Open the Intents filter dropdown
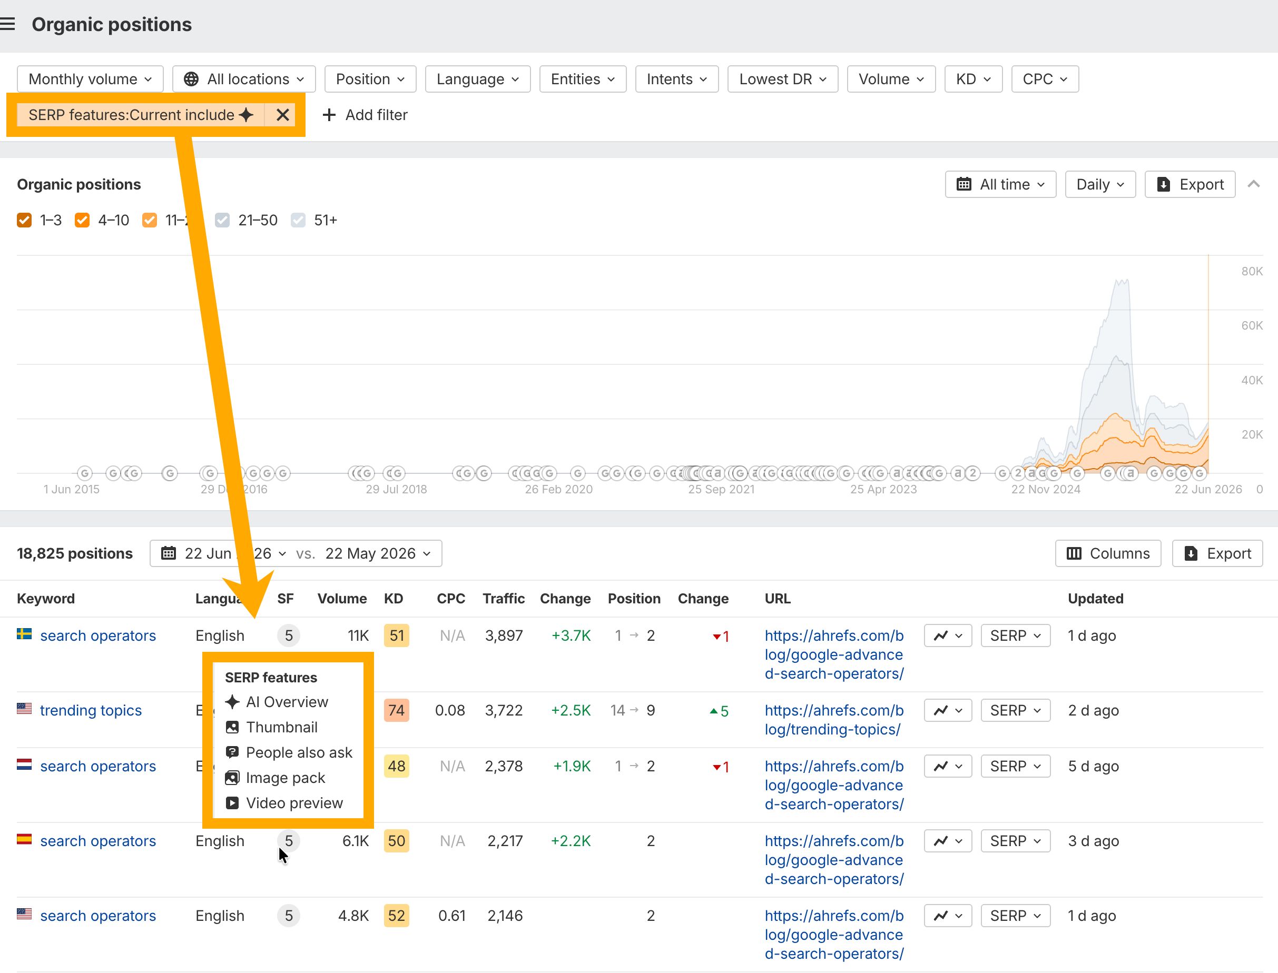The image size is (1278, 973). pyautogui.click(x=676, y=79)
